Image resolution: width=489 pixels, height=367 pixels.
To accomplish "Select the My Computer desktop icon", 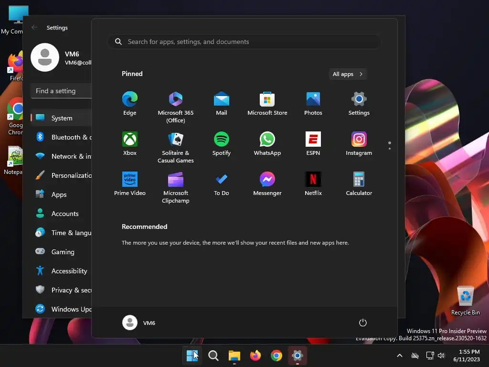I will tap(13, 20).
